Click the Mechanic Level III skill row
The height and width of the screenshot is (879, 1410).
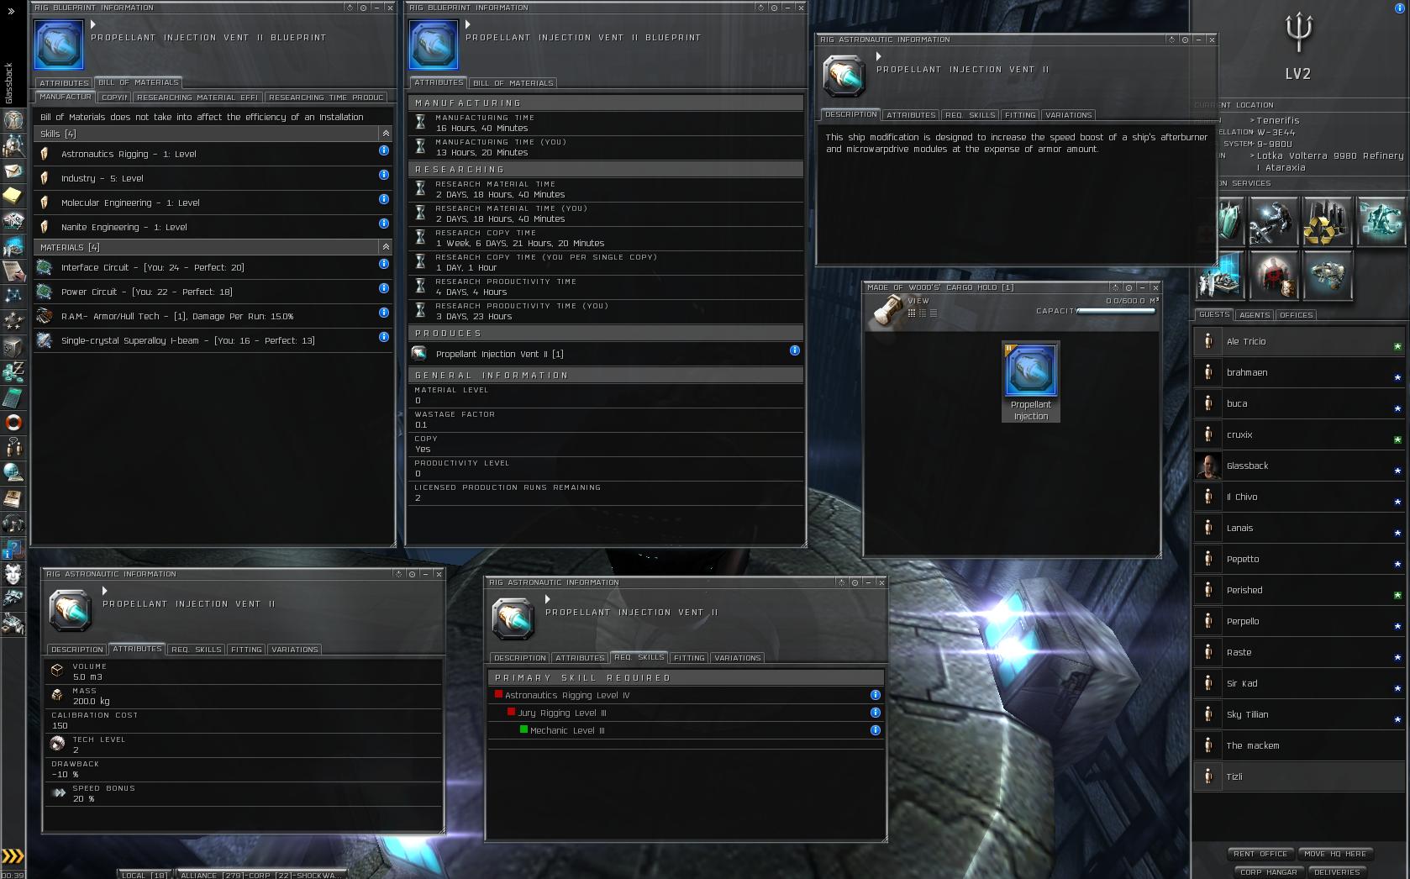pos(686,730)
